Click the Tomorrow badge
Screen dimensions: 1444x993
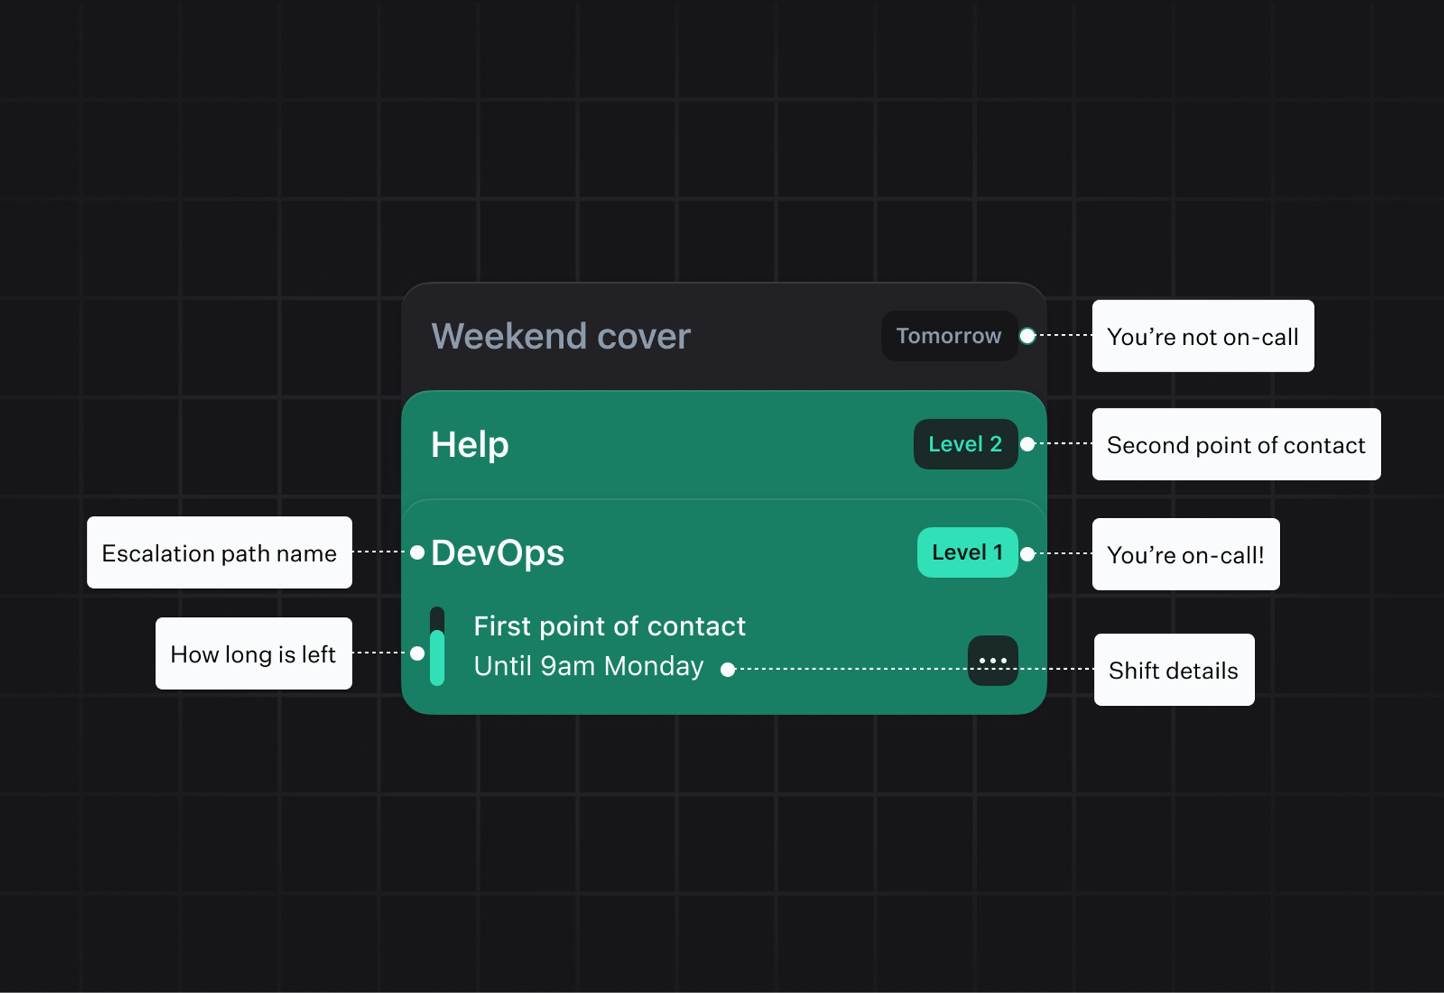tap(949, 336)
